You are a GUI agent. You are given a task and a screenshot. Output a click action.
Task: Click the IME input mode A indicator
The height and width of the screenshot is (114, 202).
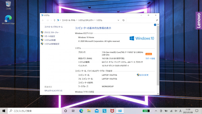180,111
